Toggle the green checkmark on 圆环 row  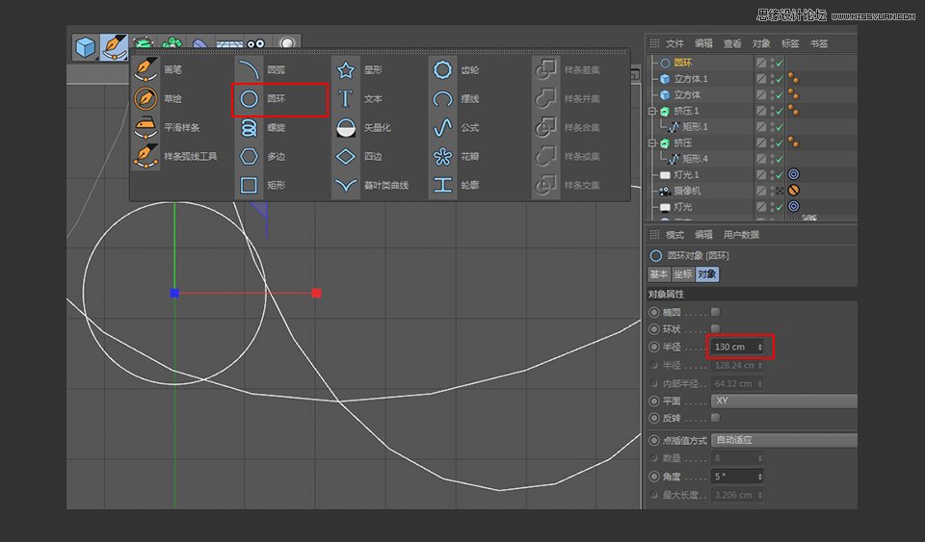[780, 63]
